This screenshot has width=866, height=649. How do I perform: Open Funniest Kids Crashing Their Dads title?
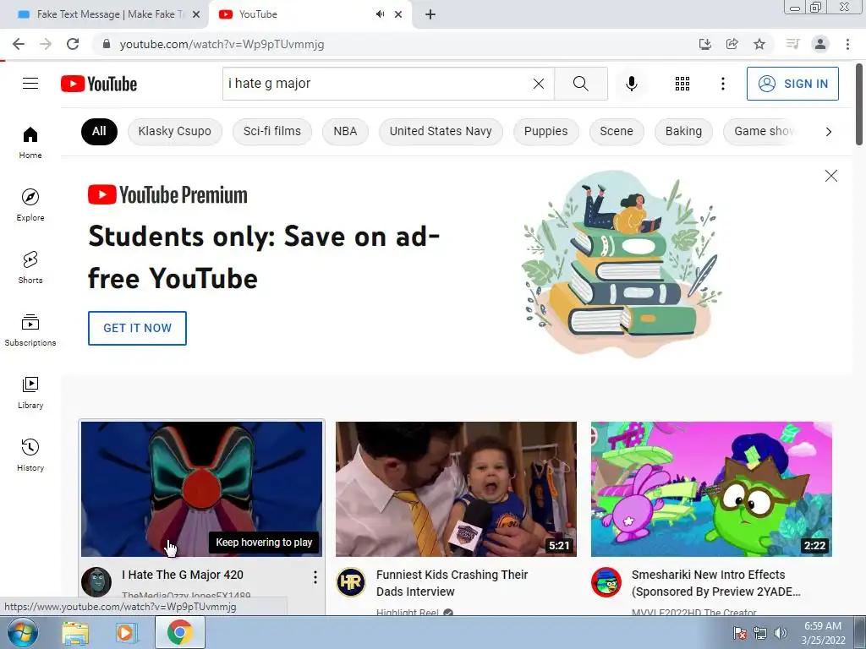(452, 583)
